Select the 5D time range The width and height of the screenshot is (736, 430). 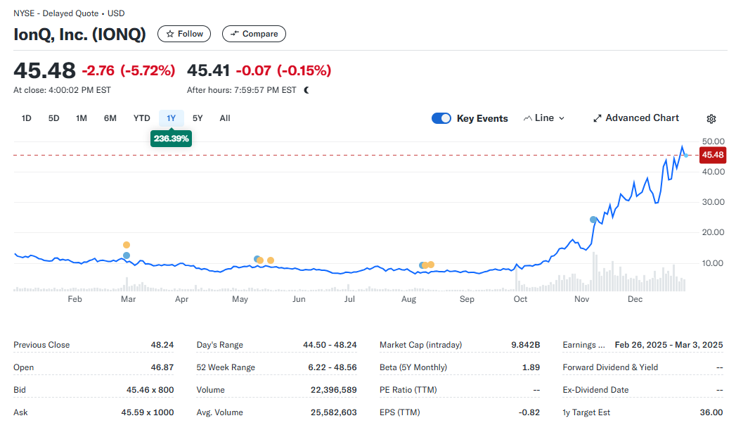click(54, 118)
